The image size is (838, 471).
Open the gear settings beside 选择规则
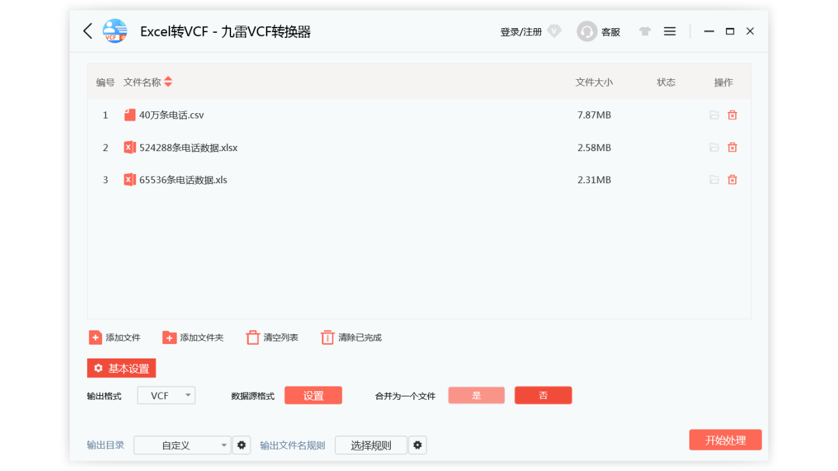(x=418, y=445)
